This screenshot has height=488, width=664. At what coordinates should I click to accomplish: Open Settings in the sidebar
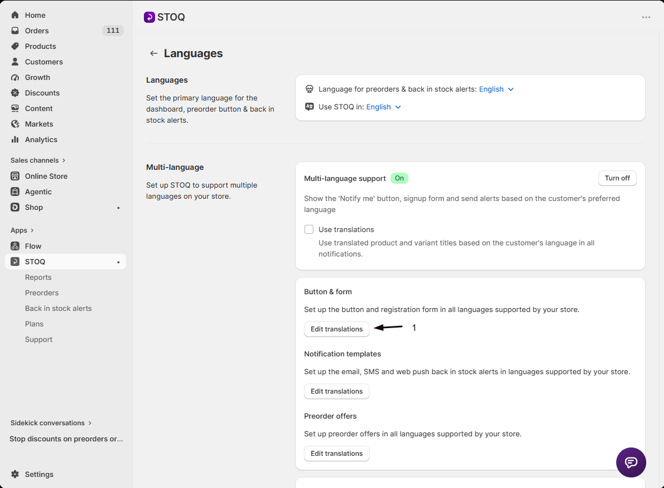click(39, 474)
